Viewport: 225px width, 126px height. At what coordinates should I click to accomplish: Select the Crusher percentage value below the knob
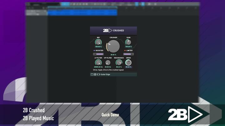pyautogui.click(x=113, y=55)
